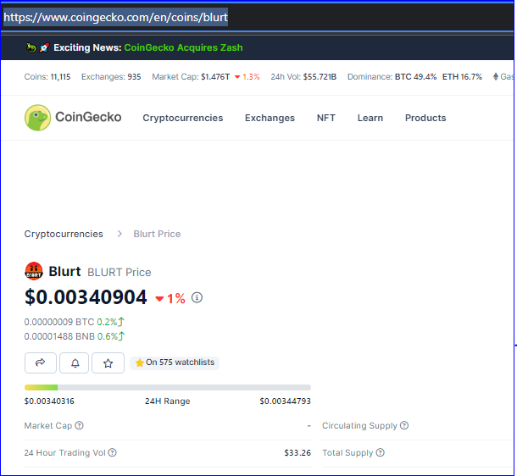This screenshot has height=476, width=517.
Task: Click the BLURT Price heading text
Action: click(119, 273)
